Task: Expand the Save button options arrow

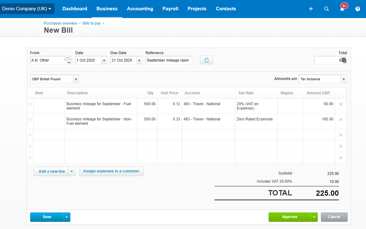Action: point(67,217)
